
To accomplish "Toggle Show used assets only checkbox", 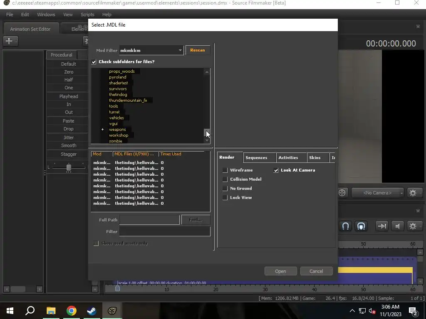I will coord(96,243).
